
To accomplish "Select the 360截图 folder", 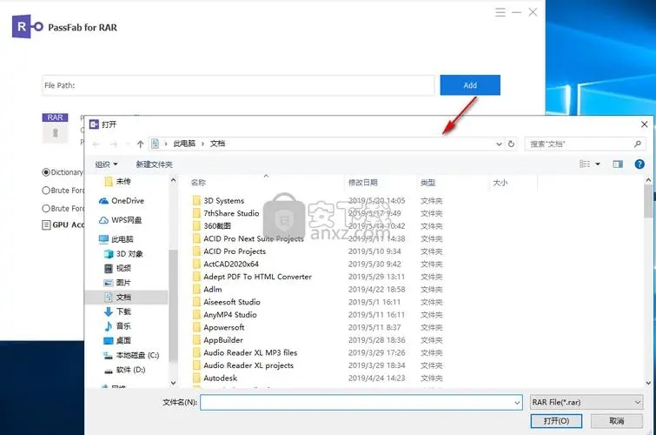I will [212, 226].
